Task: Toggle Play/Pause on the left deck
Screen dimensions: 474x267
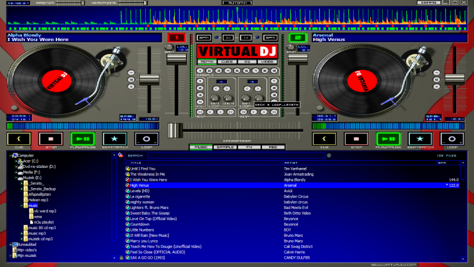Action: point(82,139)
